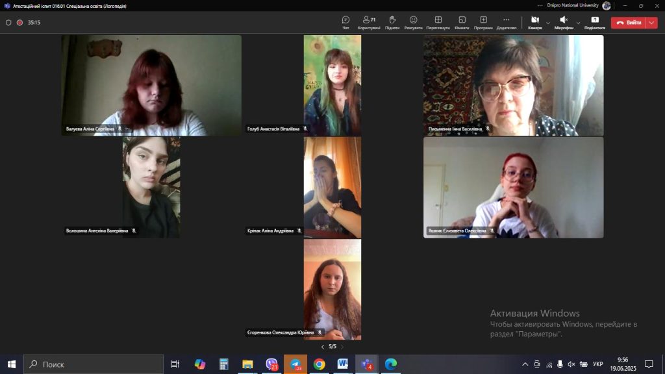This screenshot has height=374, width=665.
Task: Open the More actions (Додатково) menu
Action: [x=507, y=23]
